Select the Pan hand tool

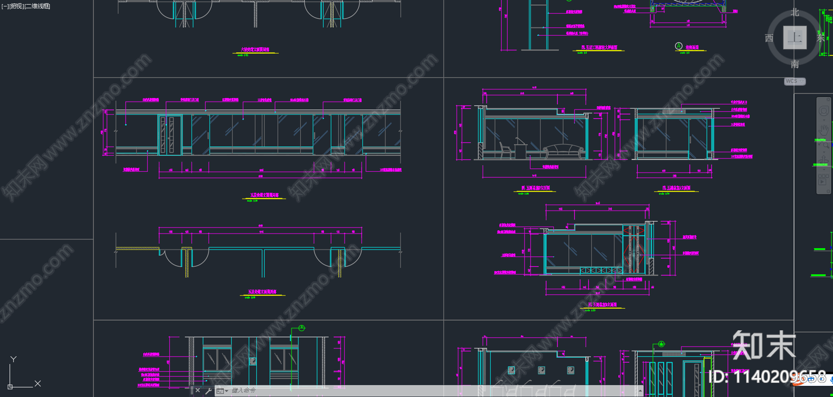pyautogui.click(x=824, y=129)
